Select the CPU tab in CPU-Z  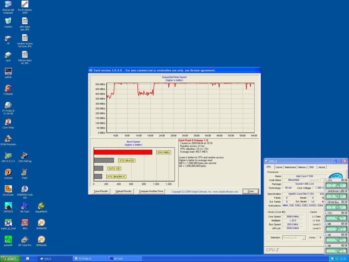[269, 167]
